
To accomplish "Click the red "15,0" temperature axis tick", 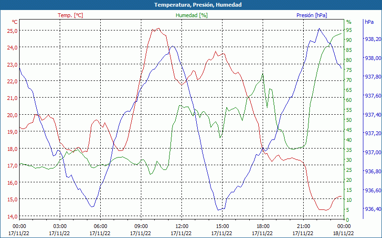I will coord(12,199).
